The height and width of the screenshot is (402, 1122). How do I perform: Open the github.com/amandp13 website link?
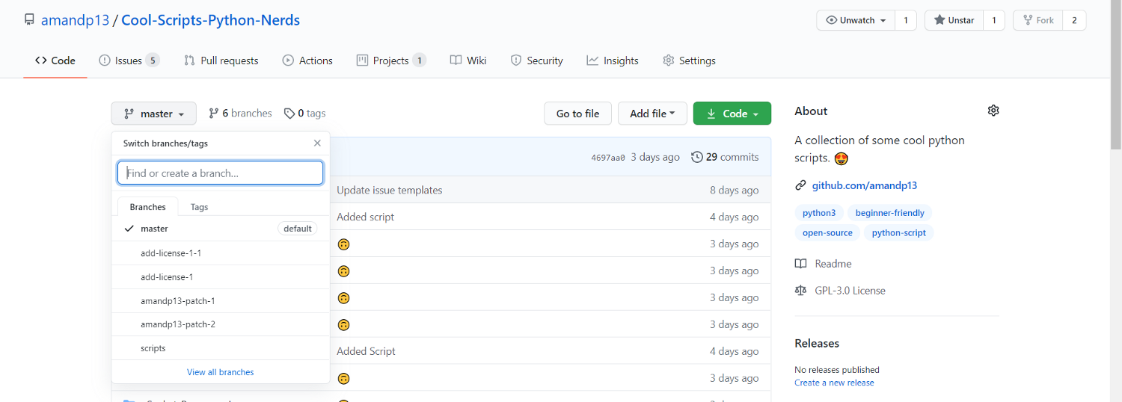[x=865, y=185]
